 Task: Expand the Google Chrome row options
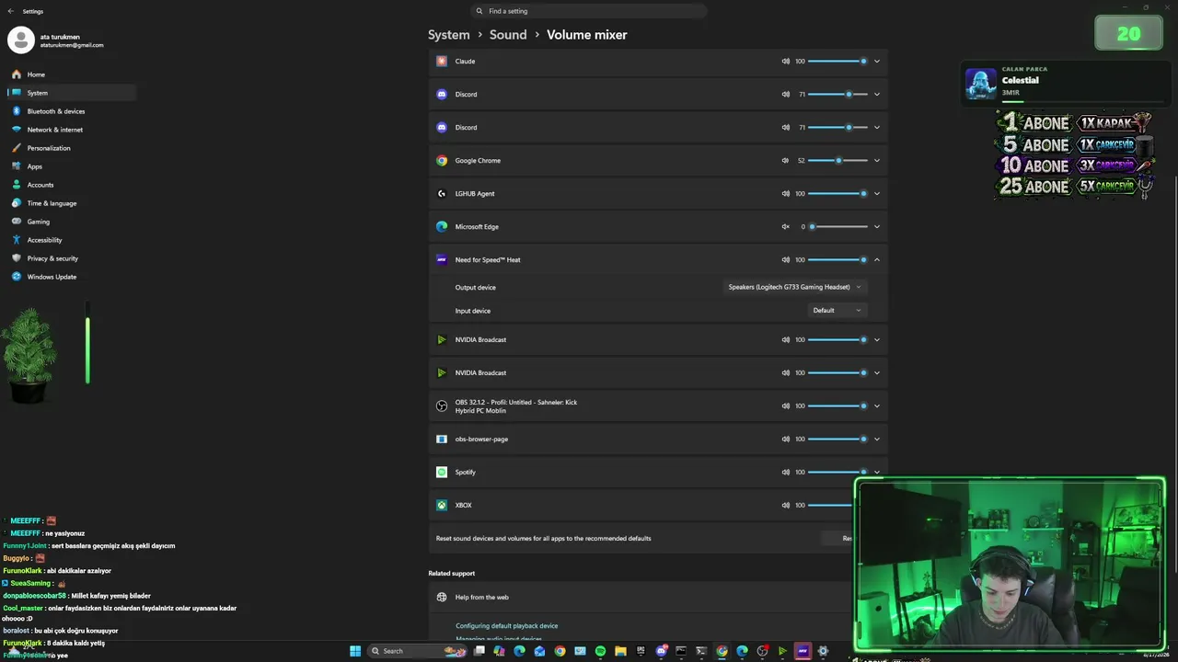point(877,161)
